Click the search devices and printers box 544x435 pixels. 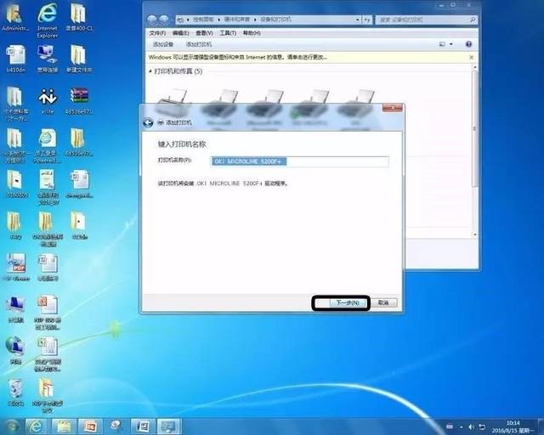(426, 20)
